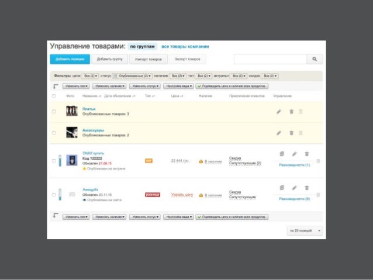Delete the product with code 122222
The width and height of the screenshot is (373, 280).
(x=307, y=154)
